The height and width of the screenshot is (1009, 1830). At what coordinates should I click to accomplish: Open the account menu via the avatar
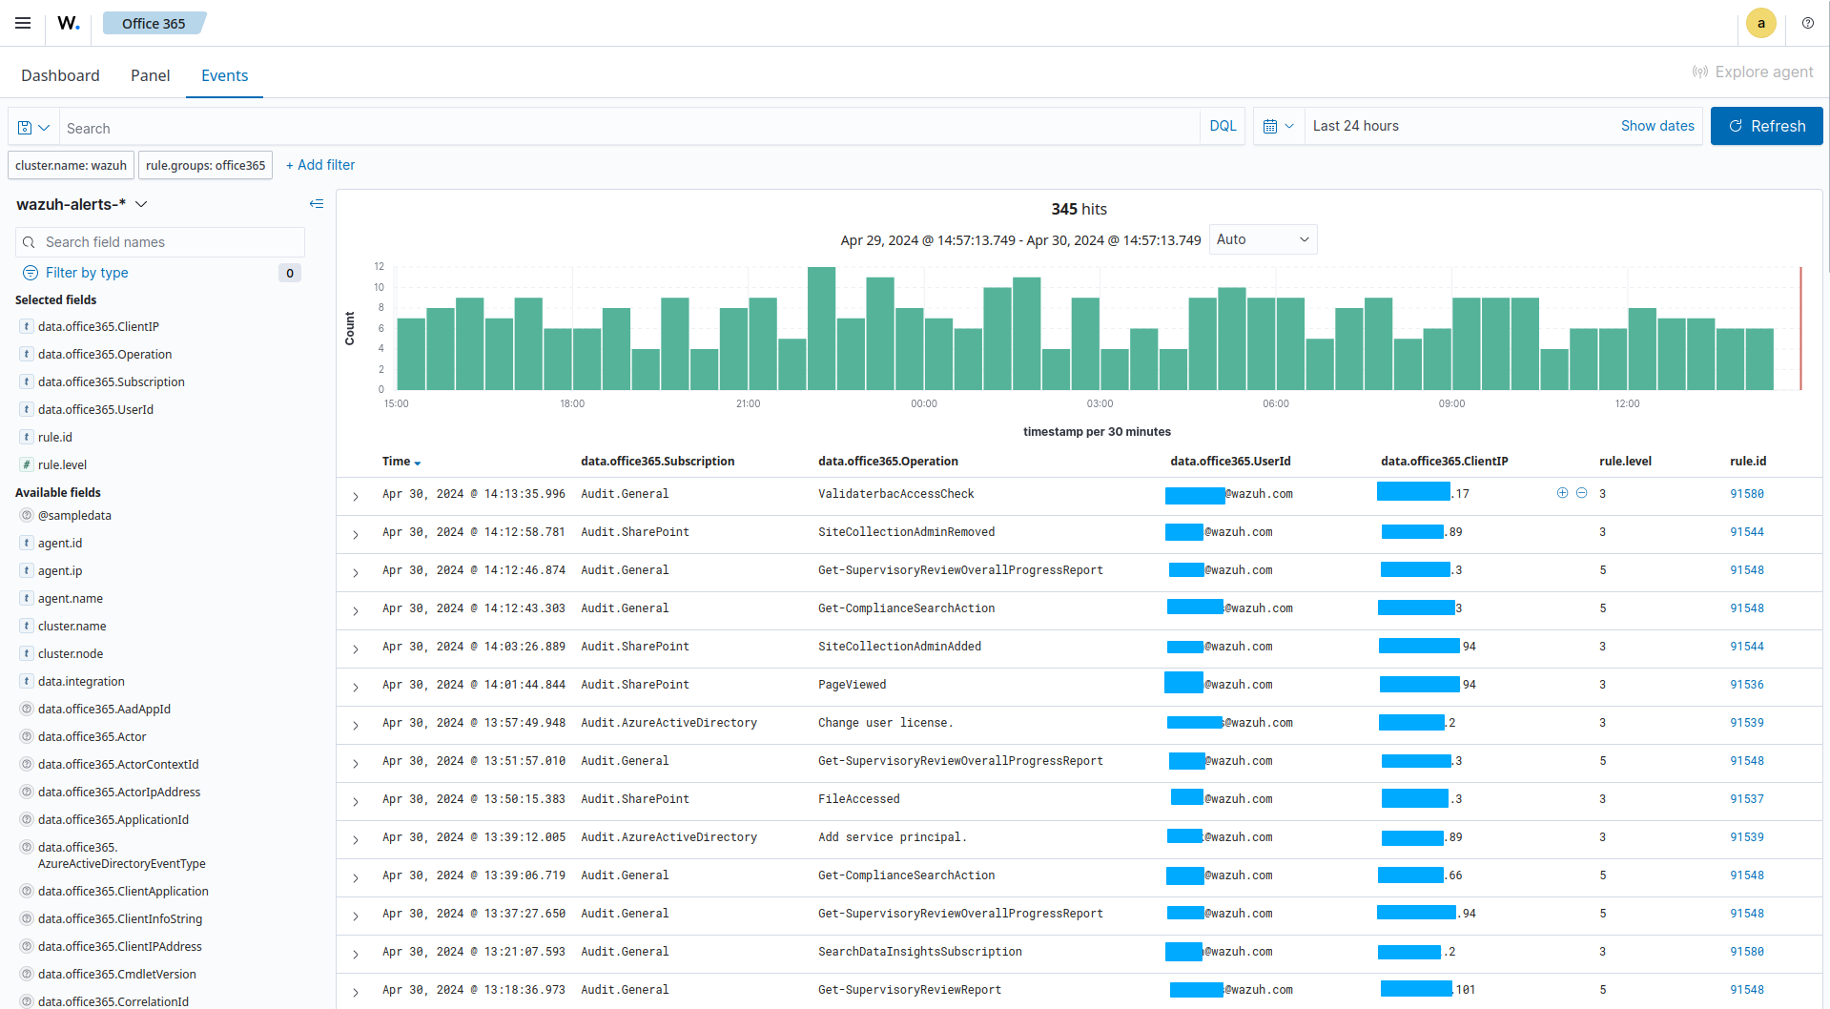pyautogui.click(x=1760, y=23)
